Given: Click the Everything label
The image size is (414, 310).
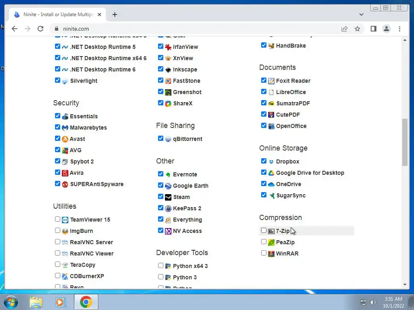Looking at the screenshot, I should click(x=188, y=220).
